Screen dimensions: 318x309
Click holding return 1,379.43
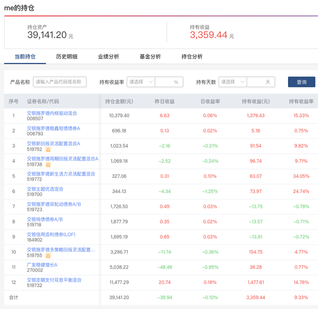click(256, 116)
